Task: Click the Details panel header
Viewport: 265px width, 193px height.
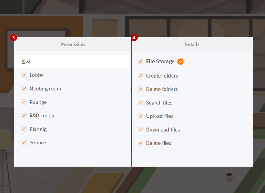Action: 192,44
